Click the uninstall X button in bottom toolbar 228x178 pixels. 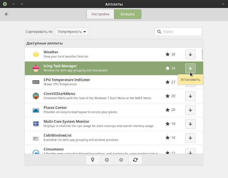[x=107, y=160]
